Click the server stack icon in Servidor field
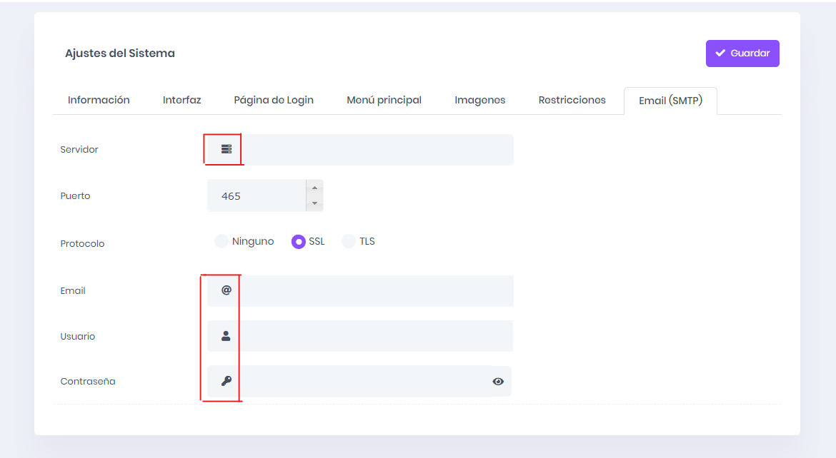This screenshot has height=458, width=836. coord(227,149)
